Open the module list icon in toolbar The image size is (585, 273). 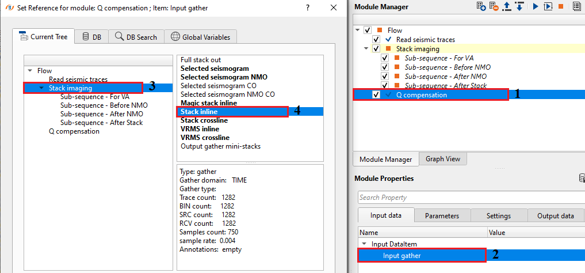point(576,6)
